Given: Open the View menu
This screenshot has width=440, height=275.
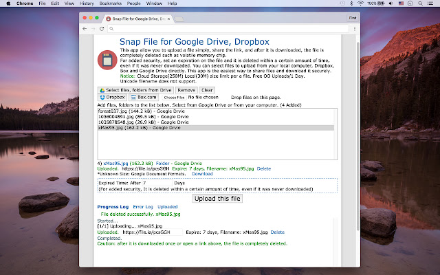Looking at the screenshot, I should pos(69,3).
